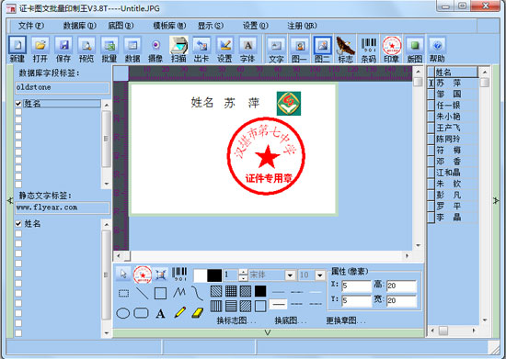The image size is (506, 359).
Task: Increase line width stepper value
Action: [243, 272]
